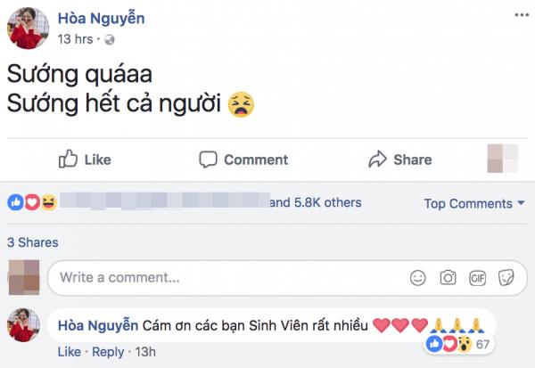Insert a GIF in the comment

(477, 278)
